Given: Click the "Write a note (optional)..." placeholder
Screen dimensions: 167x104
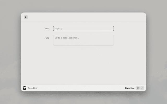Looking at the screenshot, I should 67,38.
